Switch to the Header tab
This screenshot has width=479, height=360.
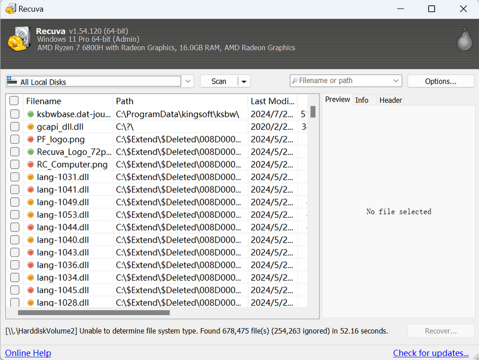(390, 100)
